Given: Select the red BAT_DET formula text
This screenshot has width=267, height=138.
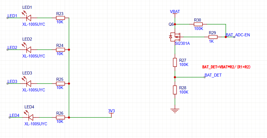Looking at the screenshot, I should click(228, 67).
